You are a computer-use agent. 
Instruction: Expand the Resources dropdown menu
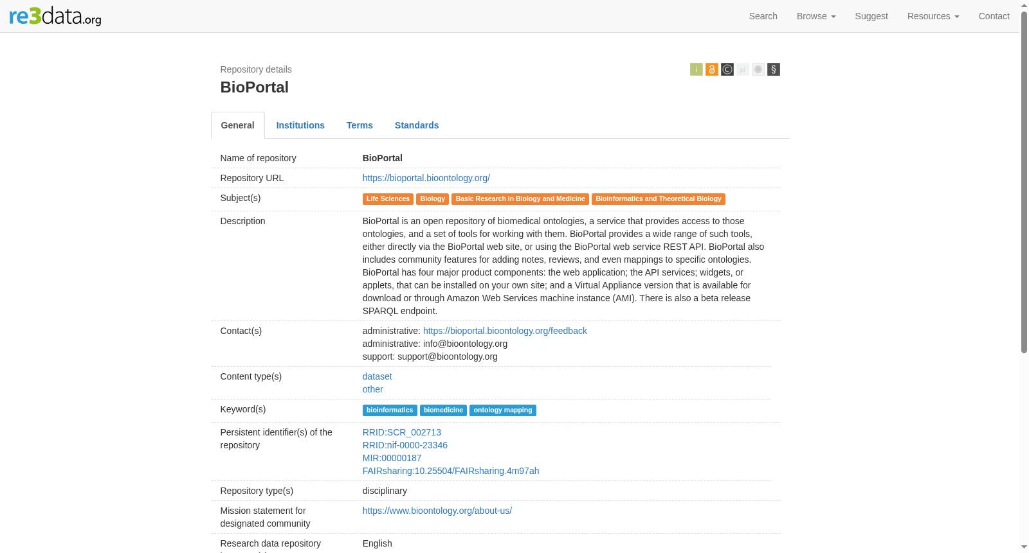pos(933,16)
